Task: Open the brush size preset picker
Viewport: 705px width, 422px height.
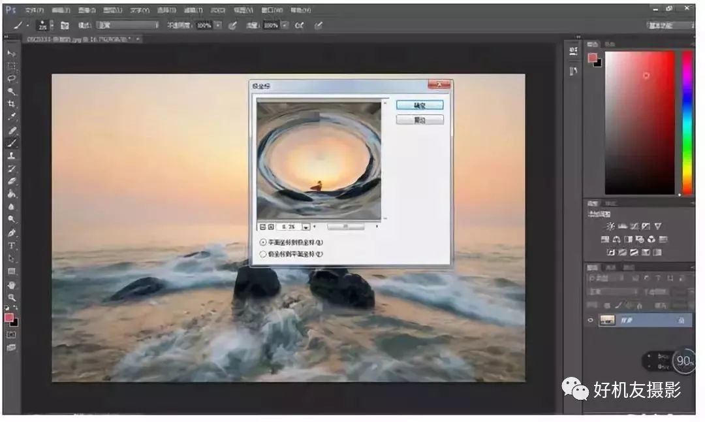Action: (x=42, y=25)
